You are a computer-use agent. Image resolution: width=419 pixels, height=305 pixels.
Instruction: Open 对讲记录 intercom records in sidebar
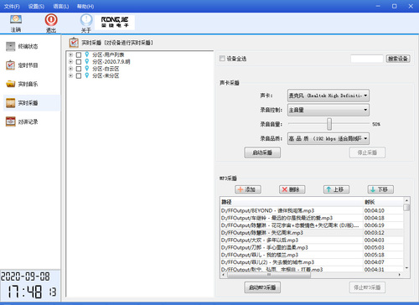click(23, 121)
